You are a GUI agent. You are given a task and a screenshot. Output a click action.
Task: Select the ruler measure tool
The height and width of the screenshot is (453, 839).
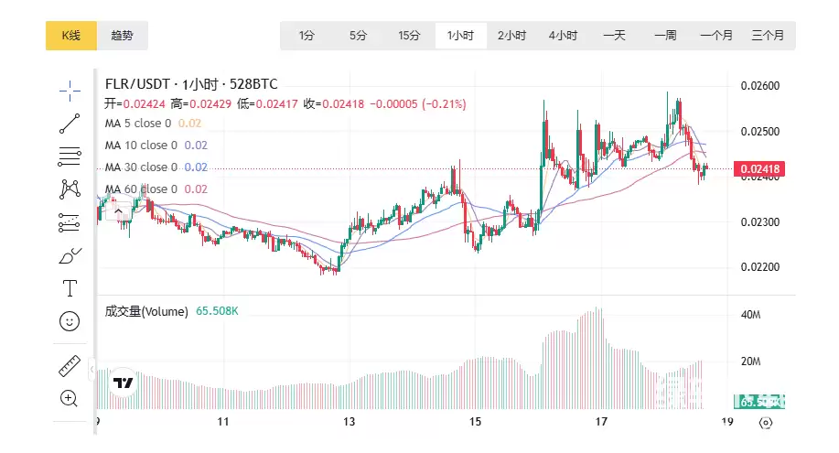70,366
